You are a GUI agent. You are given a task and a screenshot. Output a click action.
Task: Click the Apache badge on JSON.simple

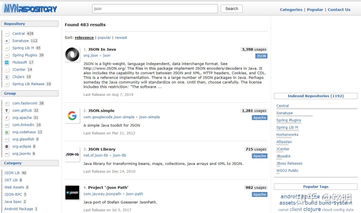click(x=260, y=118)
